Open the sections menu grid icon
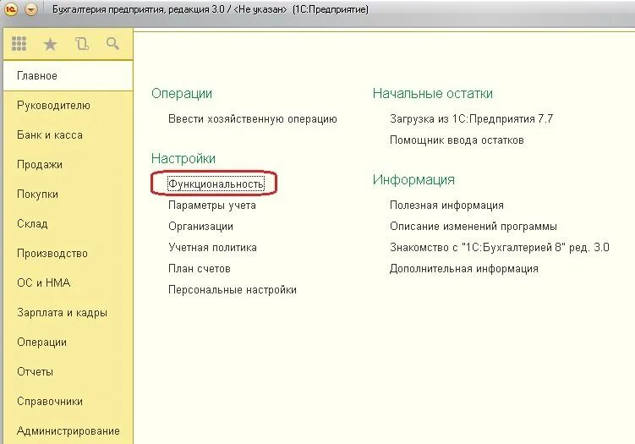635x444 pixels. (19, 44)
